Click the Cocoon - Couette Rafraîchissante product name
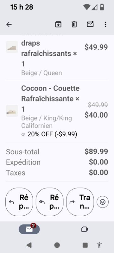The height and width of the screenshot is (253, 114). (x=50, y=93)
